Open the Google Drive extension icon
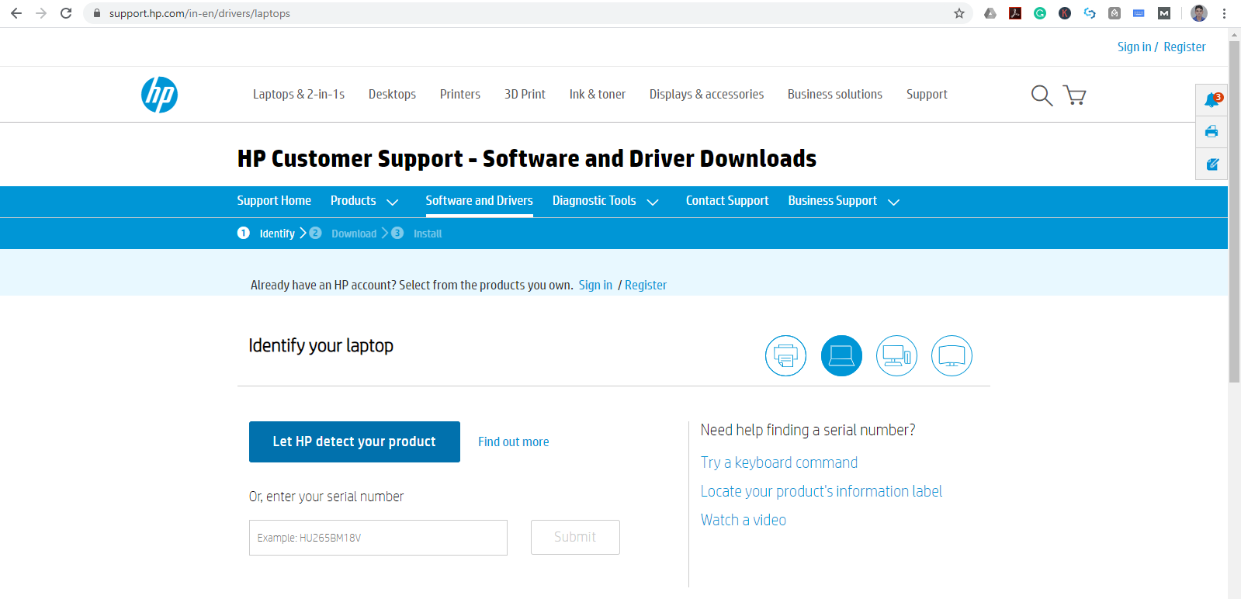 (x=990, y=13)
